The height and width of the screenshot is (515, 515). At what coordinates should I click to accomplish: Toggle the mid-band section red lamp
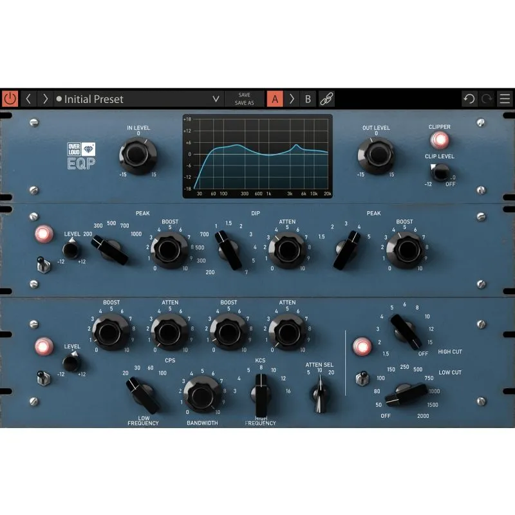tap(44, 234)
